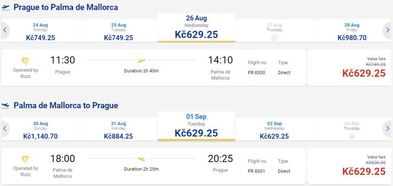Switch to the 02 Sep Wednesday return date
Viewport: 393px width, 186px height.
tap(274, 130)
